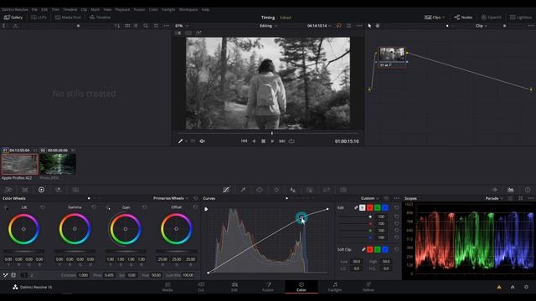Click the Gain master wheel slider

[x=126, y=251]
